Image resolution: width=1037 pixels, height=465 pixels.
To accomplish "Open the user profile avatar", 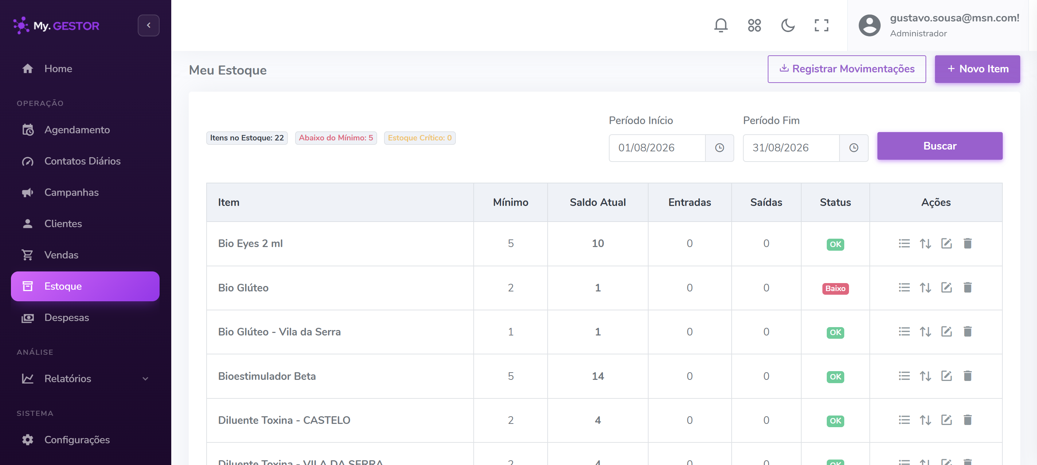I will coord(869,25).
